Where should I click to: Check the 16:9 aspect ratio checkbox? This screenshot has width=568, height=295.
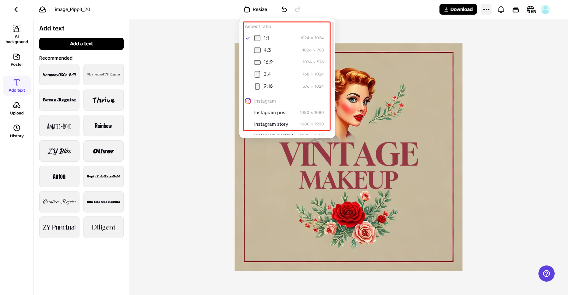pyautogui.click(x=257, y=62)
